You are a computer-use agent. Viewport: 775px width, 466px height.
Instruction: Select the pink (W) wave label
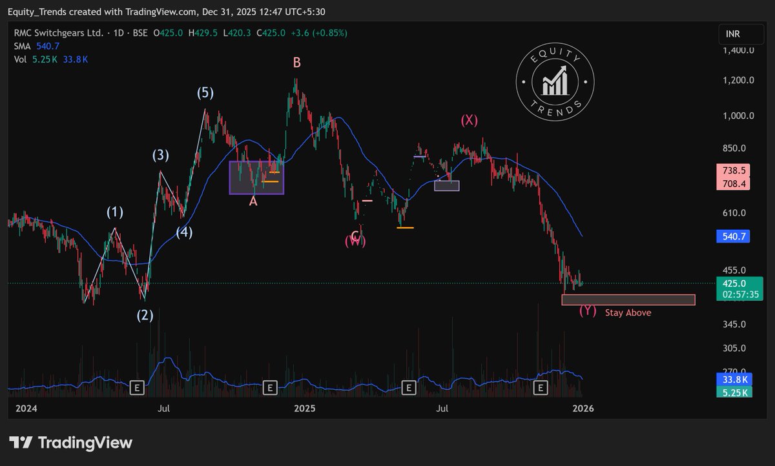tap(355, 241)
